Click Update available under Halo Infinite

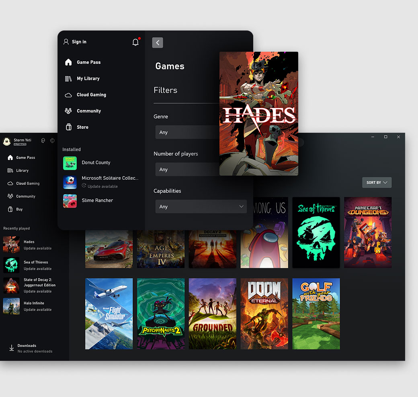[38, 310]
